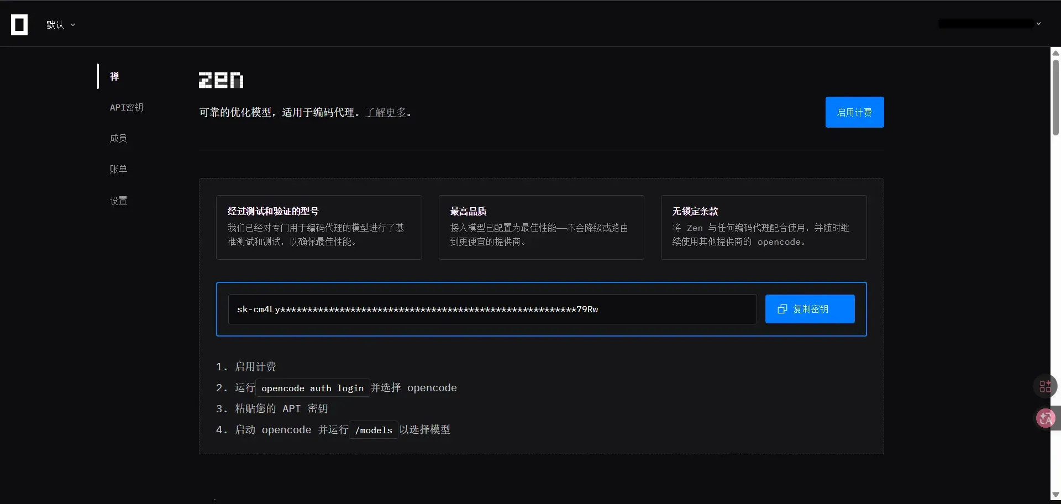The image size is (1061, 504).
Task: Open the 默认 workspace dropdown
Action: click(x=61, y=25)
